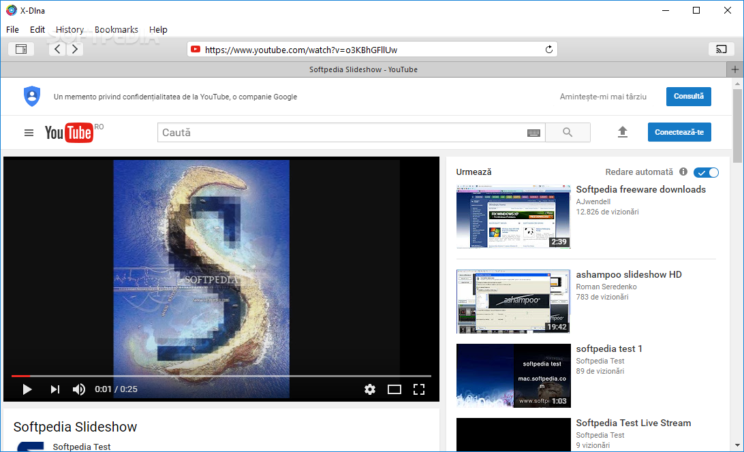Screen dimensions: 744x452
Task: Turn off the Redare automată switch
Action: click(706, 173)
